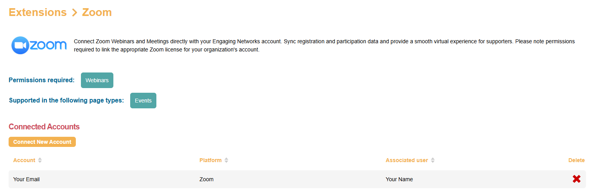Click the Permissions required label

(x=41, y=80)
